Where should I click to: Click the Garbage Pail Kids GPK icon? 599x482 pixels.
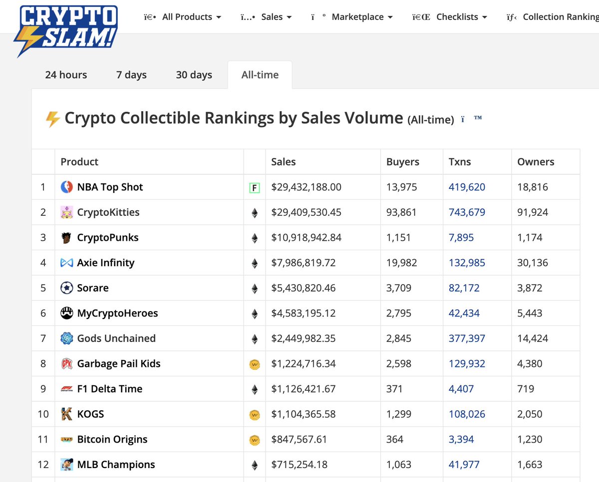66,363
